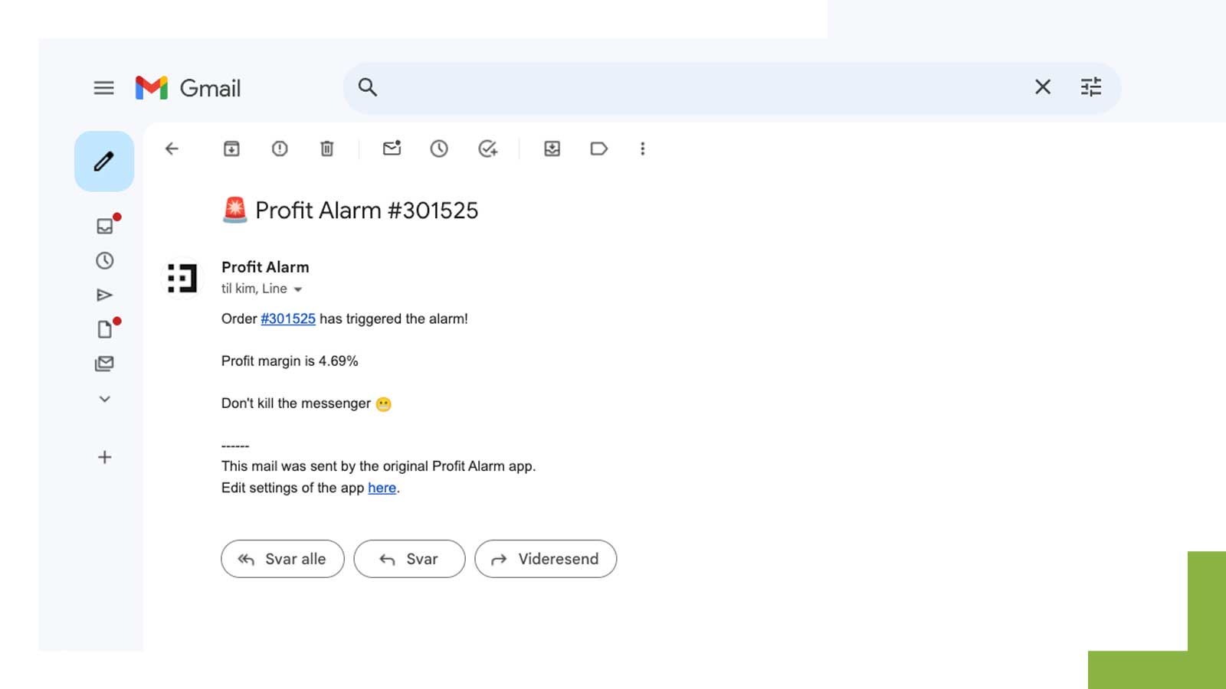The width and height of the screenshot is (1226, 689).
Task: Report this email as spam
Action: (x=280, y=149)
